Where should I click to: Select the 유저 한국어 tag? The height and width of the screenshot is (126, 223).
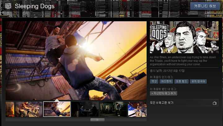(198, 81)
